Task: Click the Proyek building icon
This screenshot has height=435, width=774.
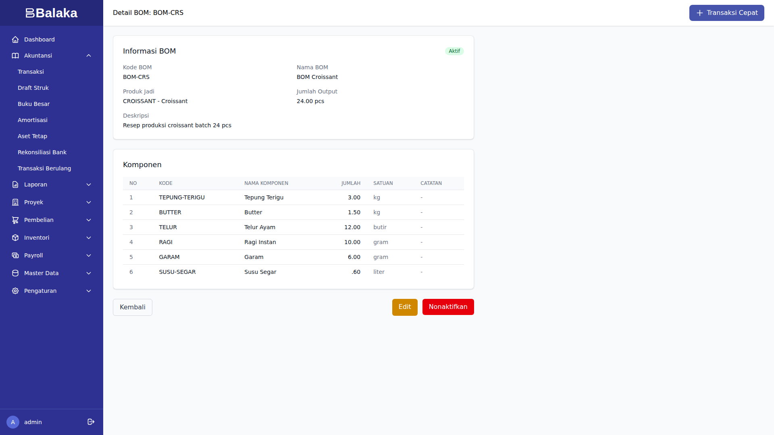Action: click(15, 202)
